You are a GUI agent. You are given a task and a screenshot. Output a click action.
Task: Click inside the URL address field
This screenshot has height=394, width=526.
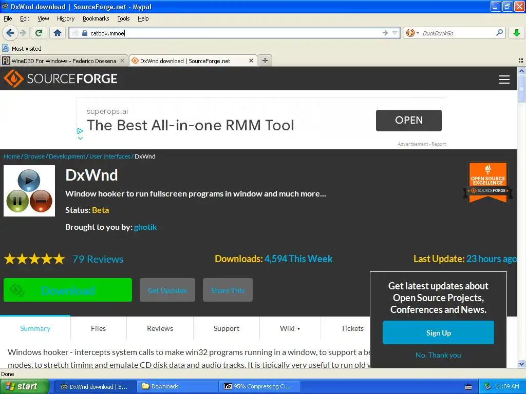coord(235,33)
